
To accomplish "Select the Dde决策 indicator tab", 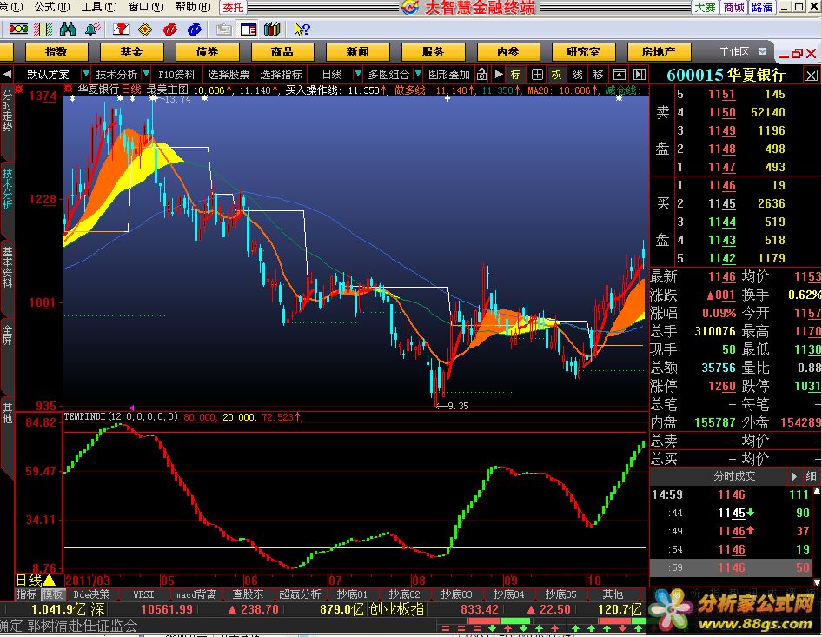I will point(91,594).
